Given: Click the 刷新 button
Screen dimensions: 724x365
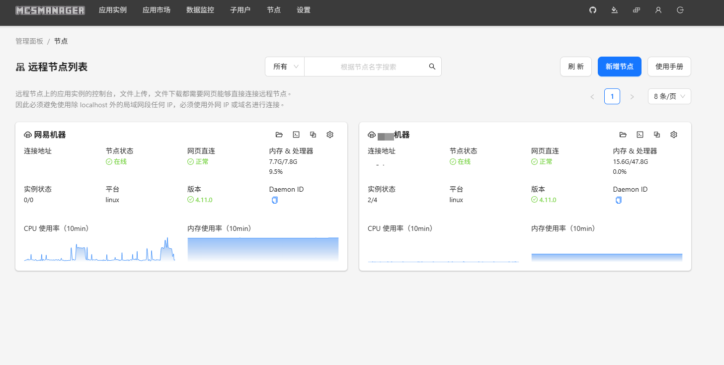Looking at the screenshot, I should (575, 67).
